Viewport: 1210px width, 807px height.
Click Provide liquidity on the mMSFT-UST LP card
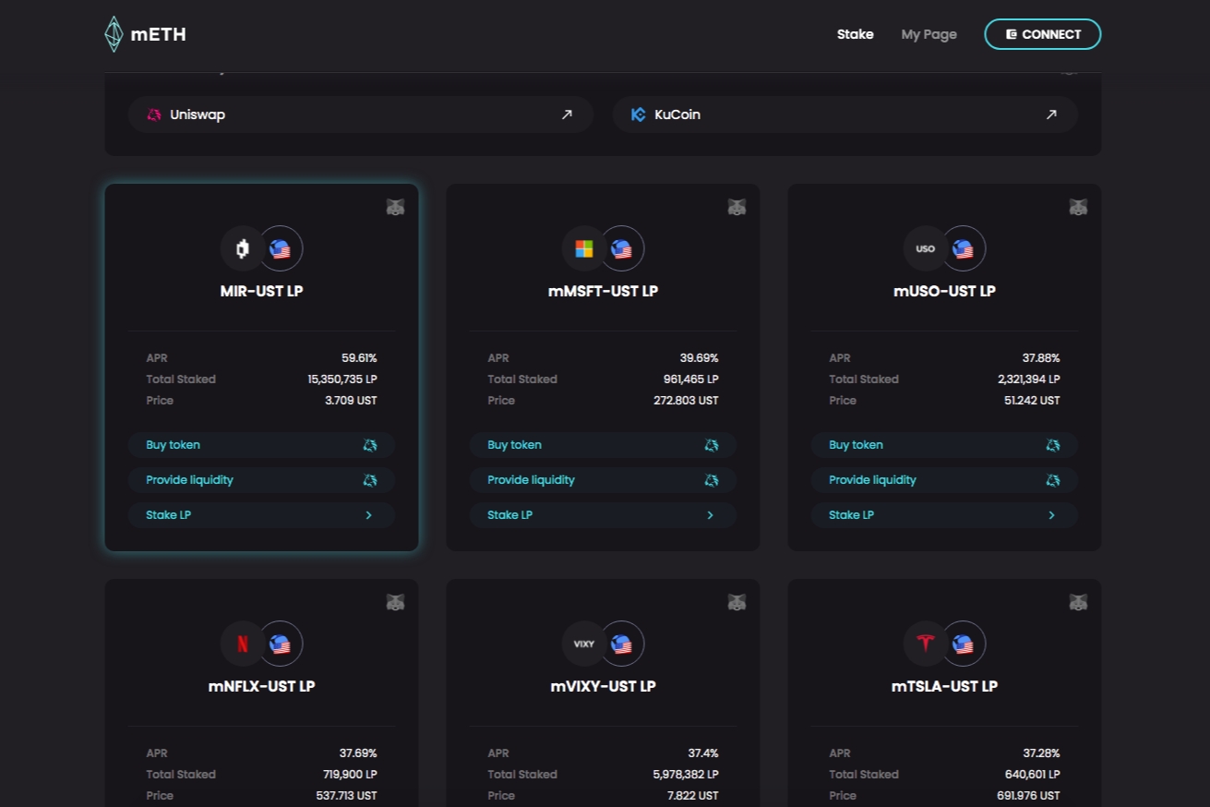[x=603, y=480]
